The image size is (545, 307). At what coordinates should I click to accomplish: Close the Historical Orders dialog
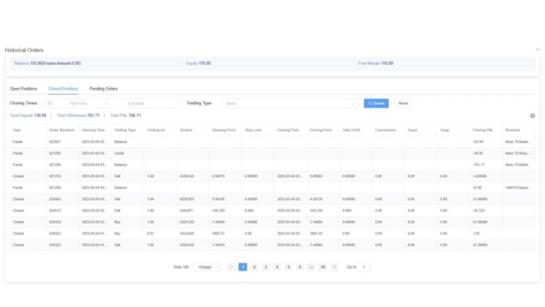point(537,50)
